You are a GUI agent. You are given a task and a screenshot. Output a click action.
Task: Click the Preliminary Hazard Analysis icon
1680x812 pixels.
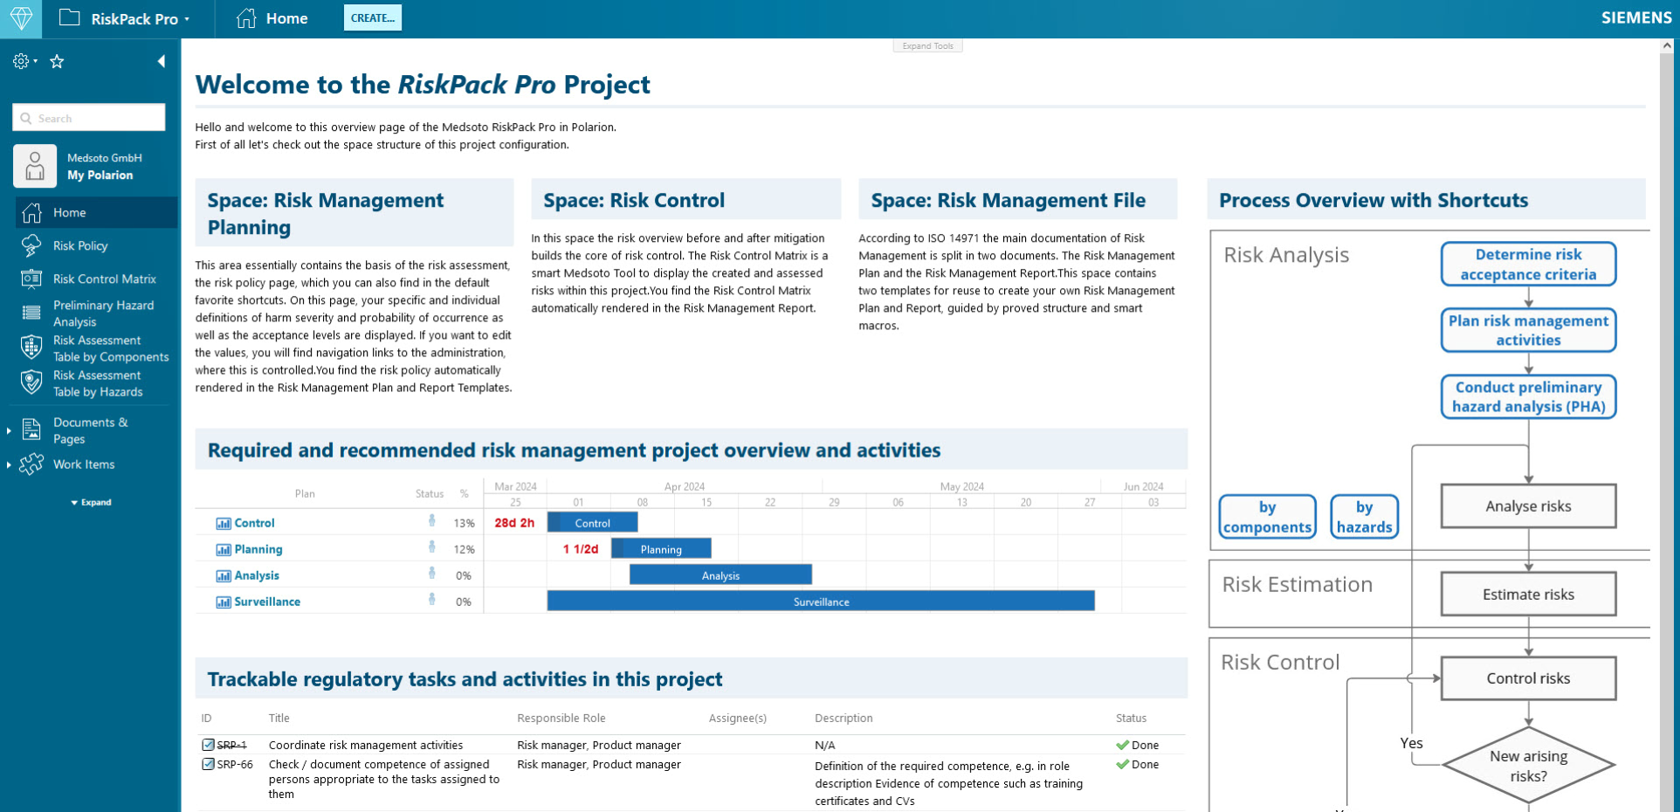click(31, 313)
